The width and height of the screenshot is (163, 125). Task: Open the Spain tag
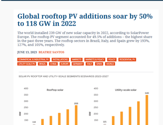(99, 64)
